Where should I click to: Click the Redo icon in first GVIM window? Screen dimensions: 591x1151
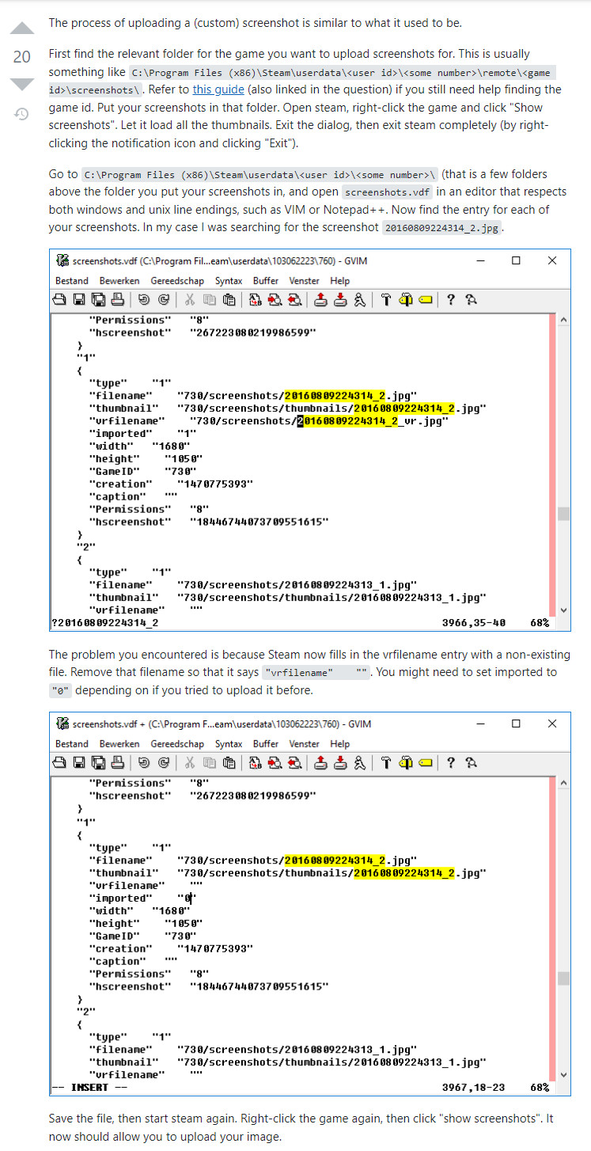click(x=163, y=299)
